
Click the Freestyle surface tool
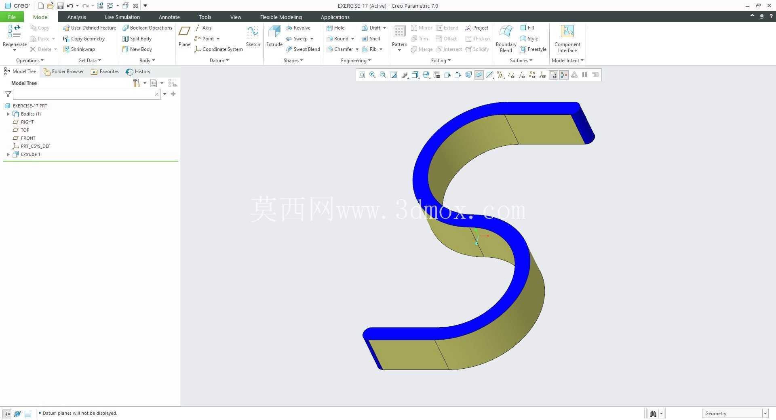pos(533,49)
